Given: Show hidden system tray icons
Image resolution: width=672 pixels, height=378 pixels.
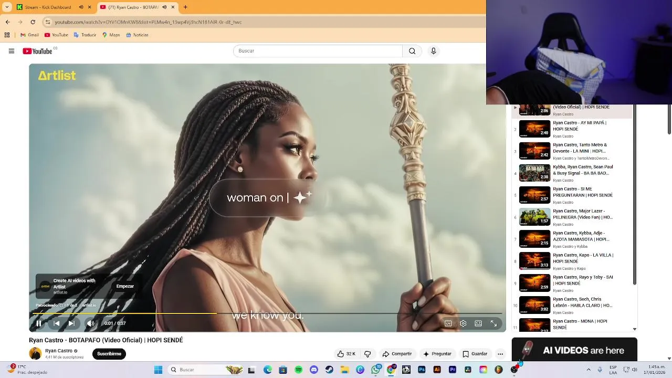Looking at the screenshot, I should [x=588, y=370].
